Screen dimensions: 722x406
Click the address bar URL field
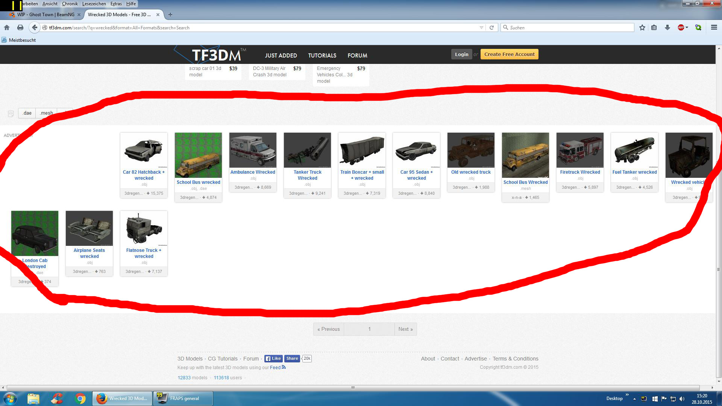[x=259, y=27]
